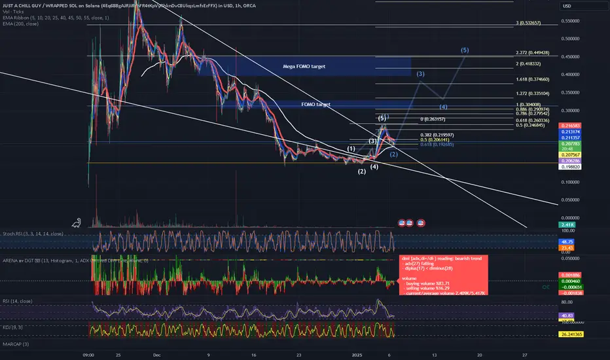Screen dimensions: 610x360
Task: Select the blue projected wave (4) label
Action: coord(443,107)
